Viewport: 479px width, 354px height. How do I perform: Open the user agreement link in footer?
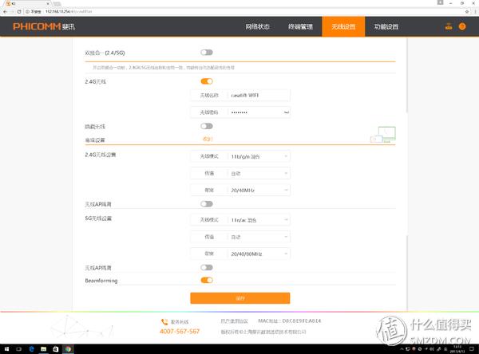(x=234, y=321)
